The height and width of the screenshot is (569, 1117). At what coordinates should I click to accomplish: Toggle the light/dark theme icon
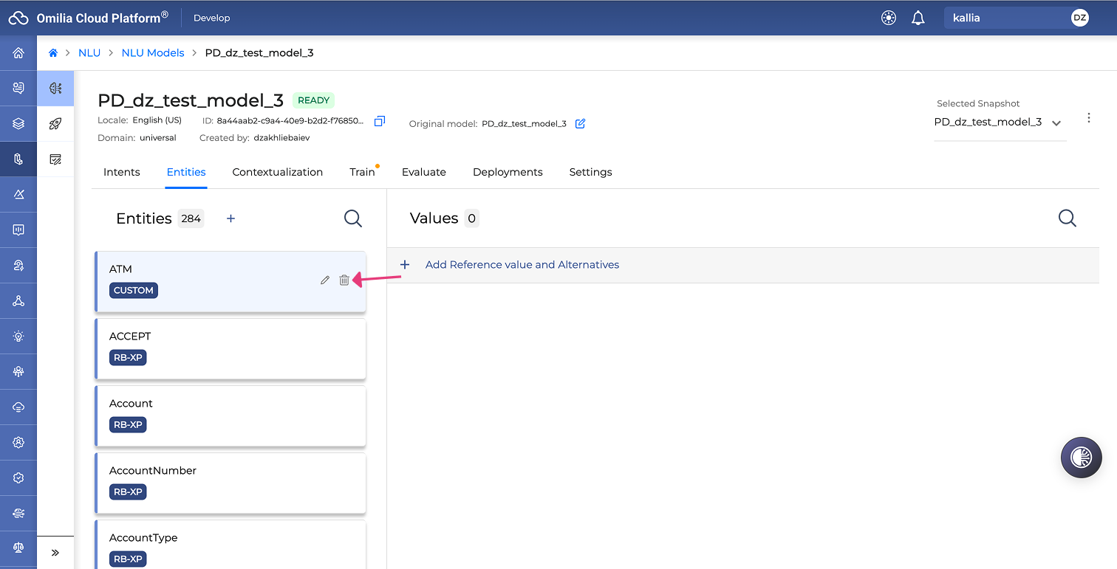pyautogui.click(x=889, y=18)
